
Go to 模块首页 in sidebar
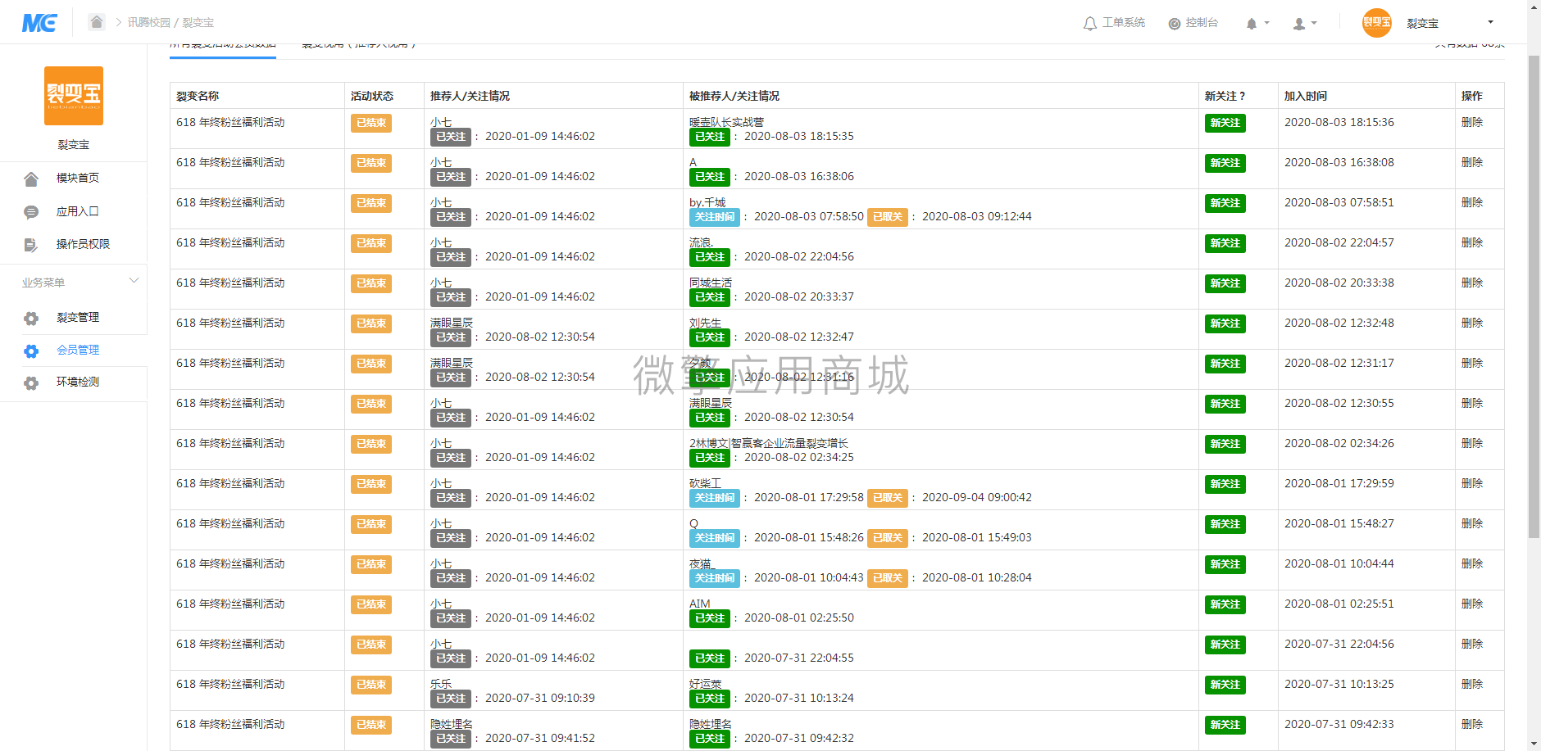click(78, 178)
